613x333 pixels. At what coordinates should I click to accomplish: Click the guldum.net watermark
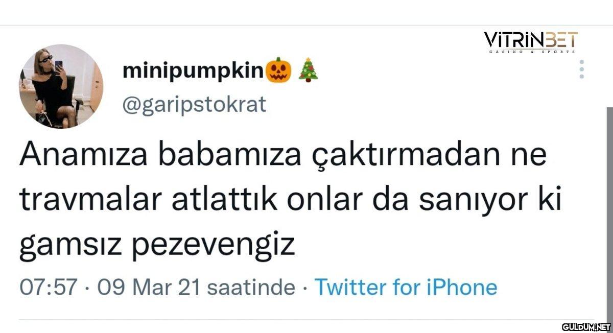(586, 326)
